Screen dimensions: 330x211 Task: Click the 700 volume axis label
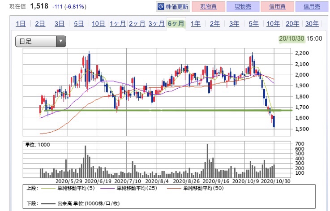[300, 144]
